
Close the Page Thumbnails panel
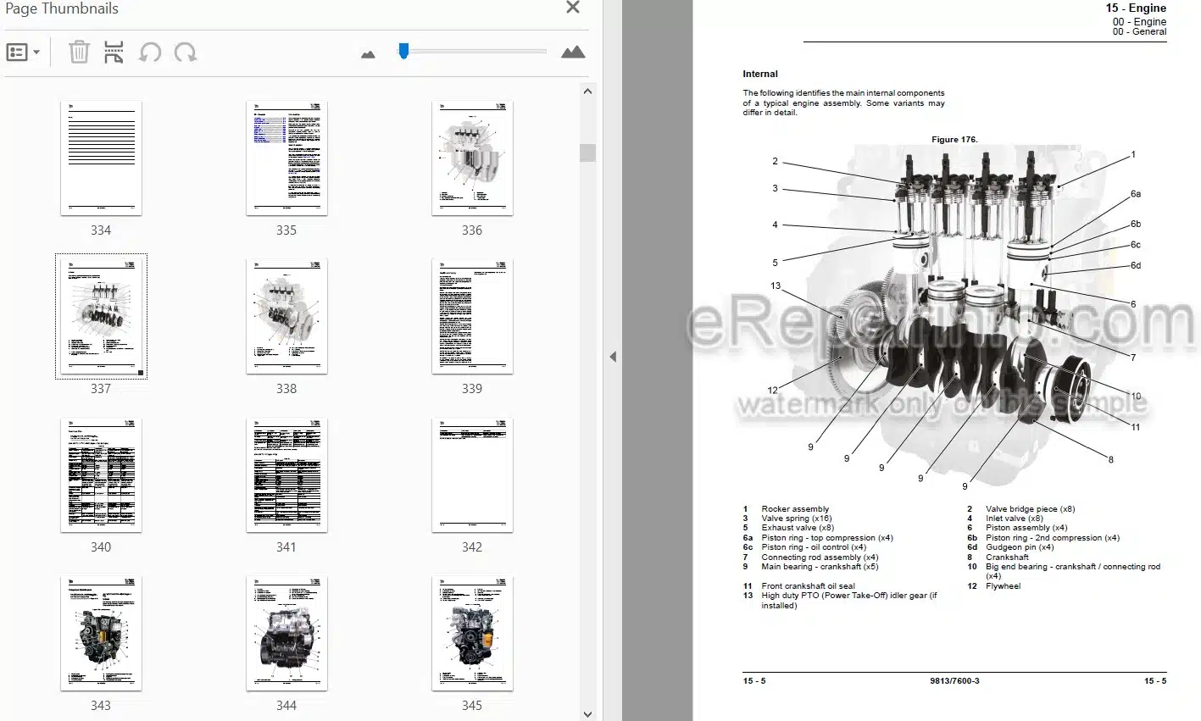point(573,8)
